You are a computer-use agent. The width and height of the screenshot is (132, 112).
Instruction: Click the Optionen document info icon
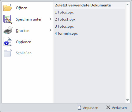pos(8,42)
